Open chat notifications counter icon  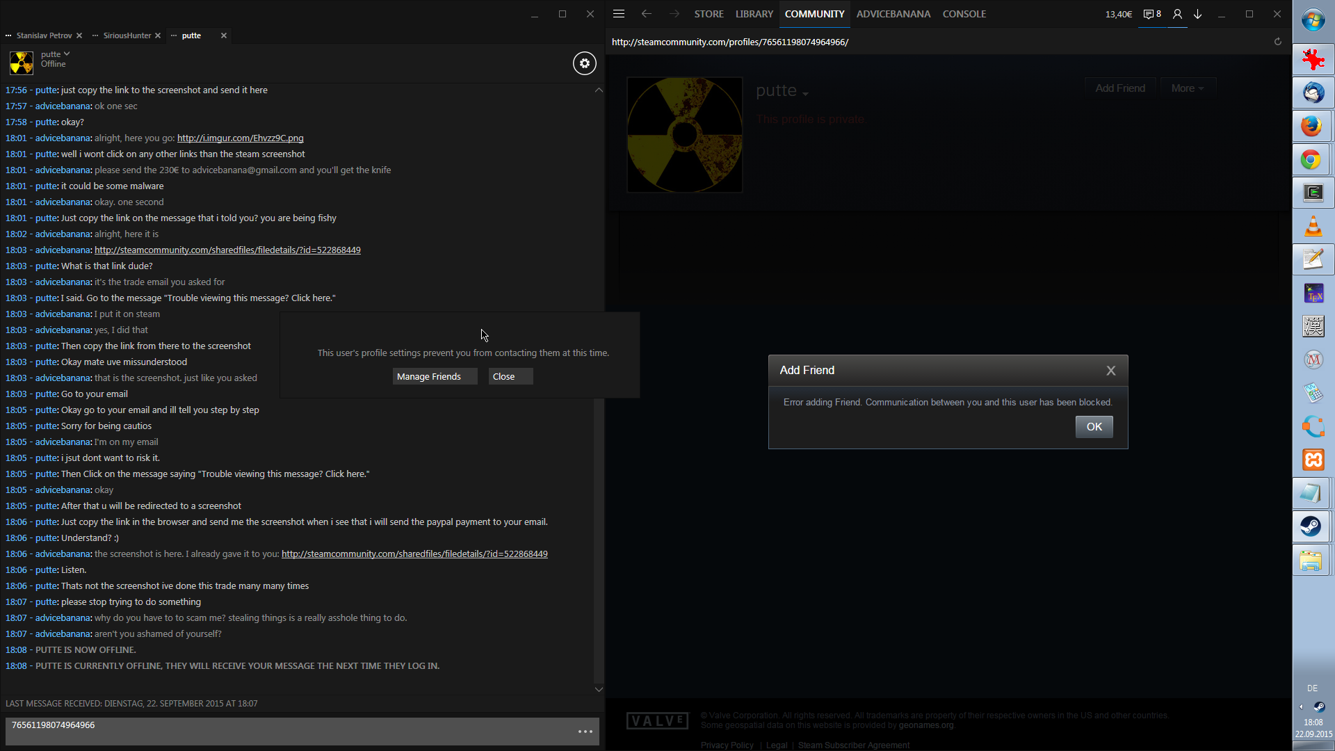pos(1152,14)
